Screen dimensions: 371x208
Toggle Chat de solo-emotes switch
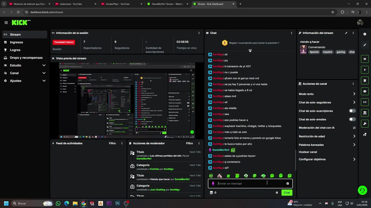coord(352,119)
